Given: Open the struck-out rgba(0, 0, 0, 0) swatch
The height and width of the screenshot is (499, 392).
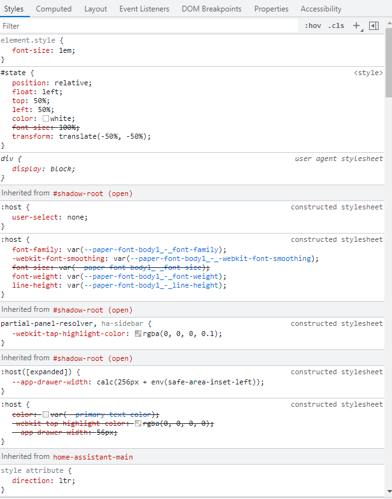Looking at the screenshot, I should tap(138, 423).
